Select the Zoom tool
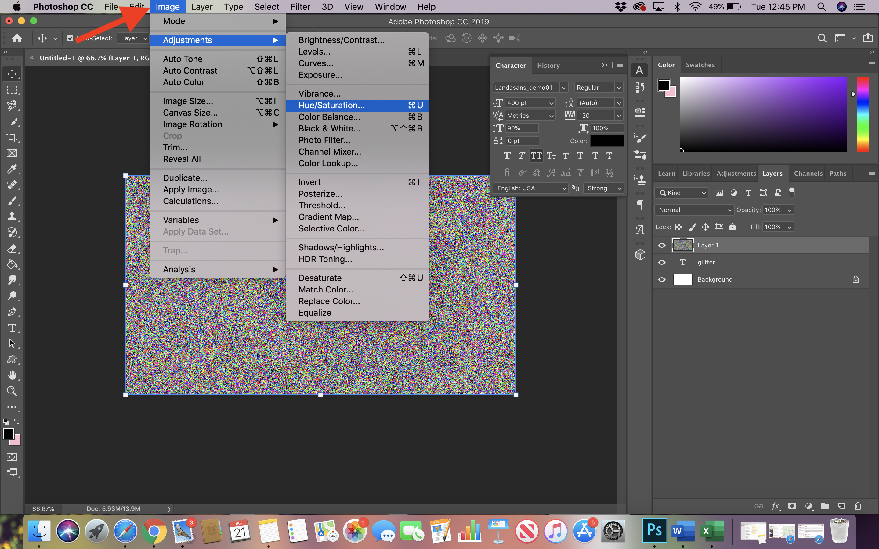 pos(12,391)
